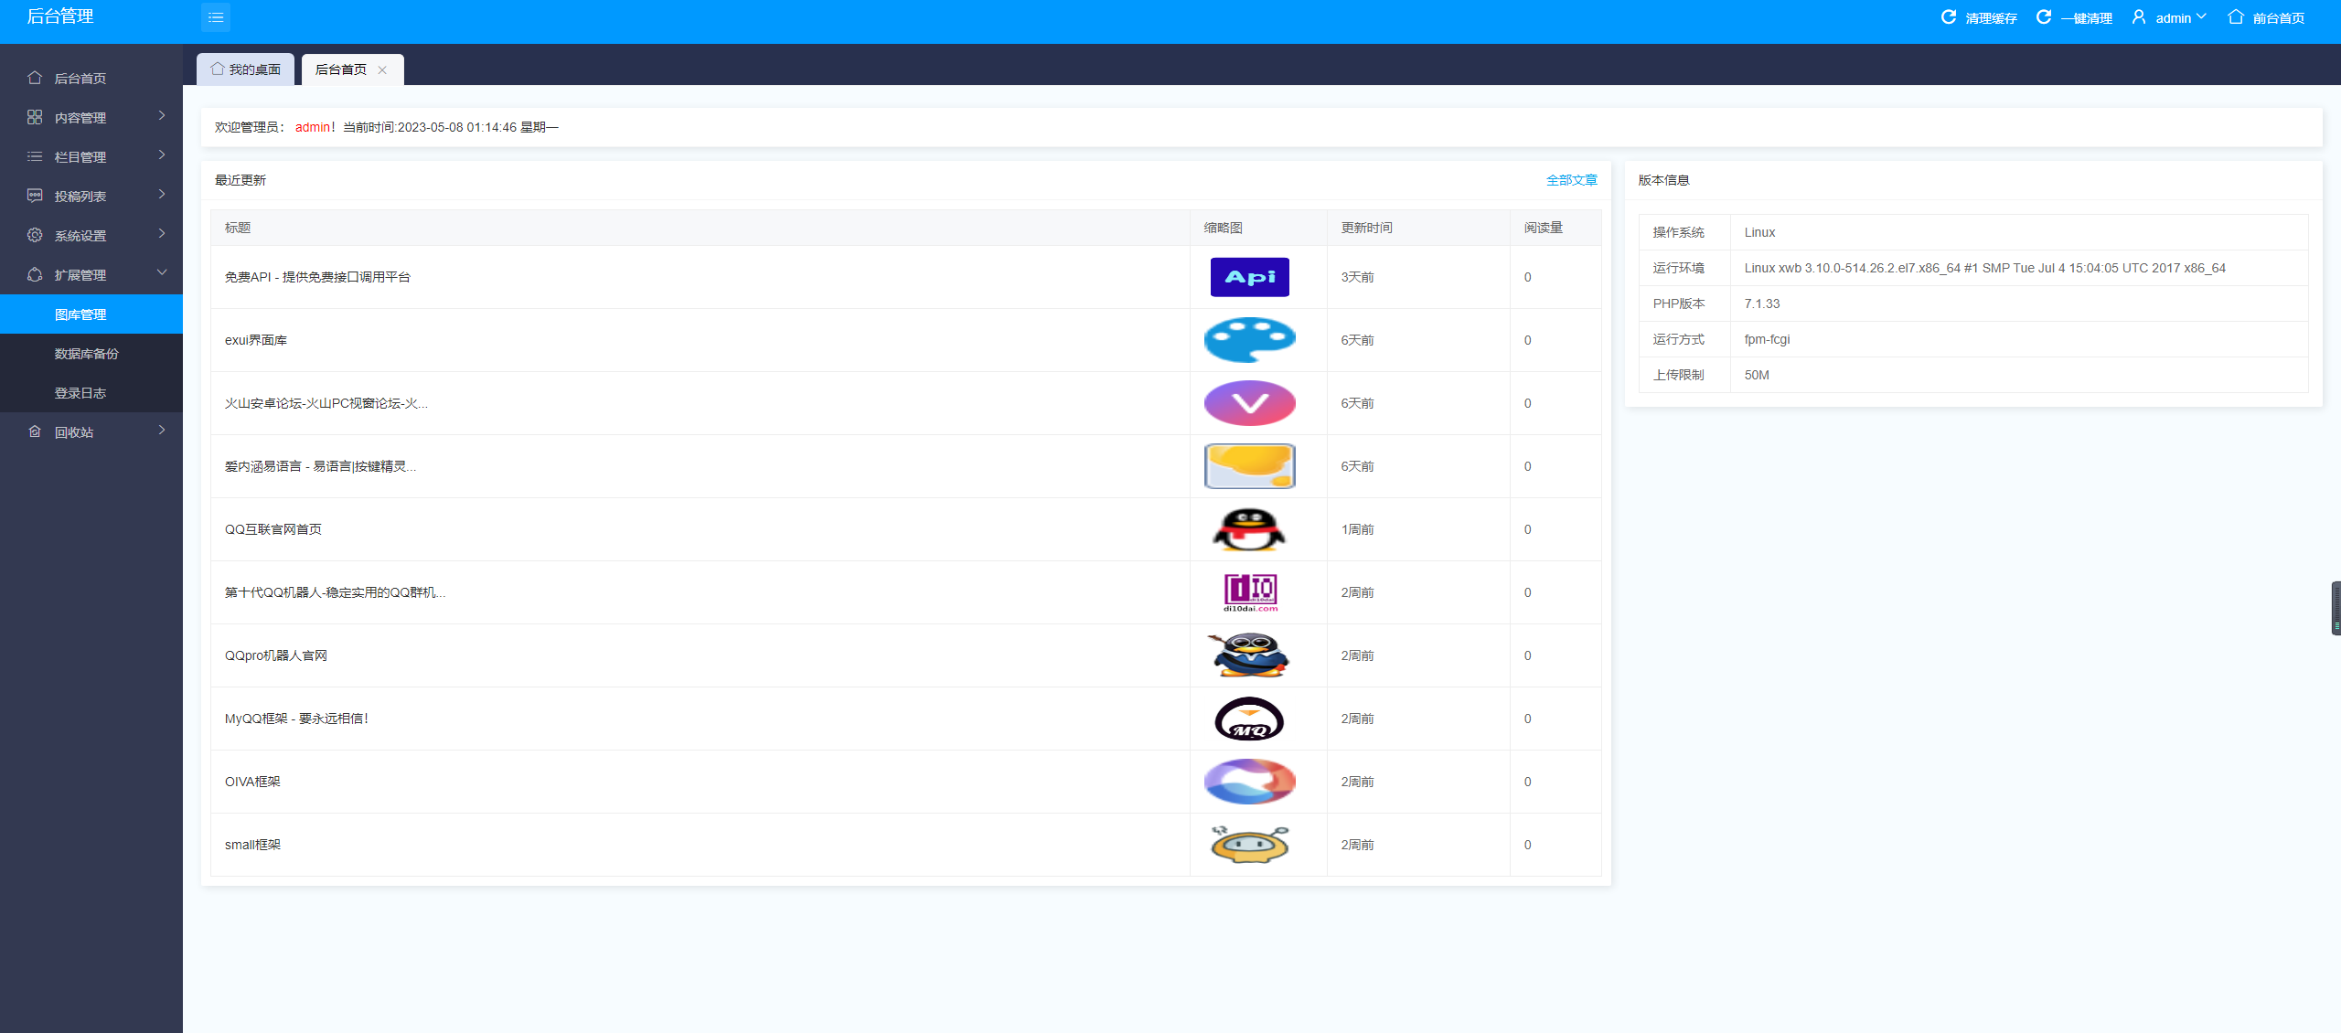The height and width of the screenshot is (1033, 2341).
Task: Click the title 免费API - 提供免费接口调用平台
Action: coord(317,277)
